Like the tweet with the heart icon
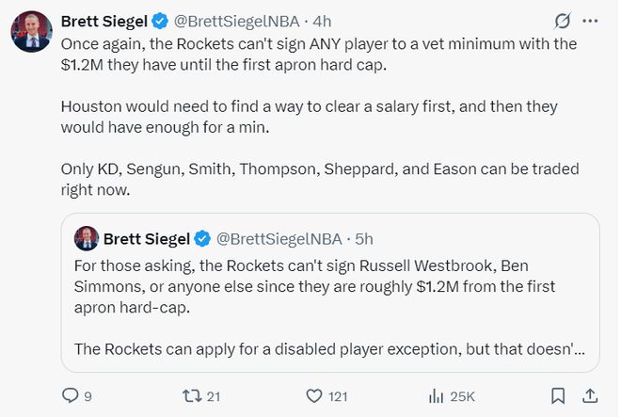Viewport: 621px width, 417px height. coord(315,395)
